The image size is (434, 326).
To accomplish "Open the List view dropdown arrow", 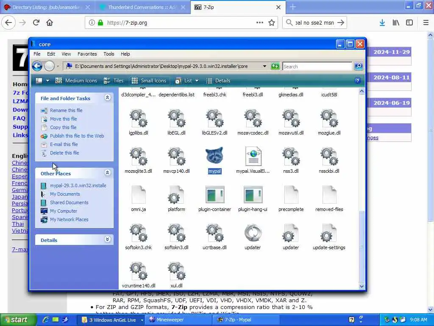I will (x=197, y=81).
